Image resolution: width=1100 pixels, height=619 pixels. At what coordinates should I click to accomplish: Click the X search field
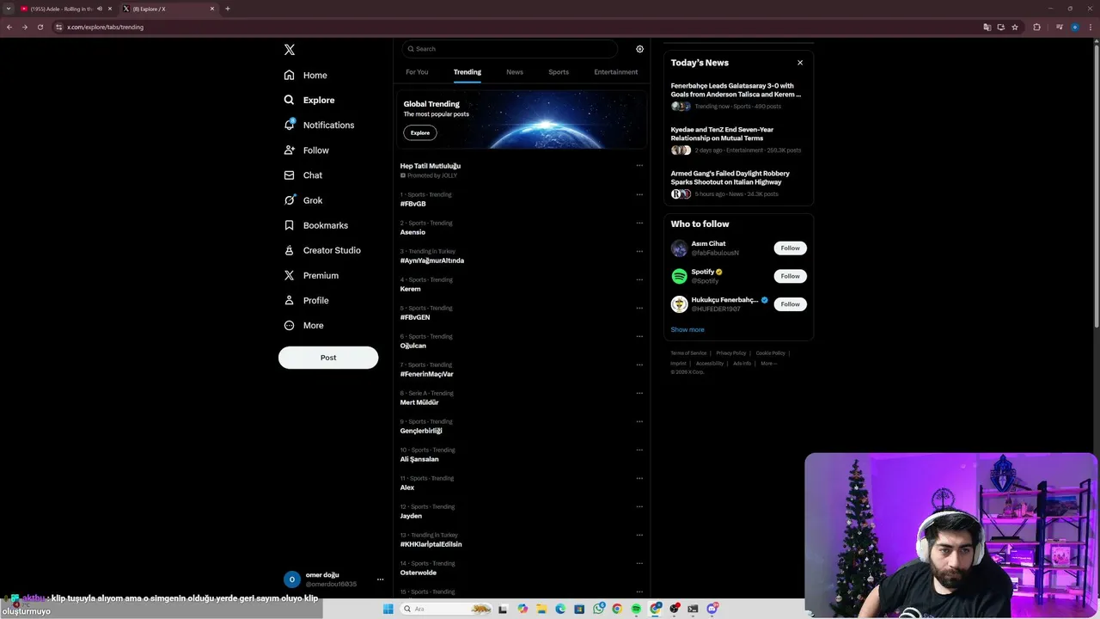click(510, 49)
